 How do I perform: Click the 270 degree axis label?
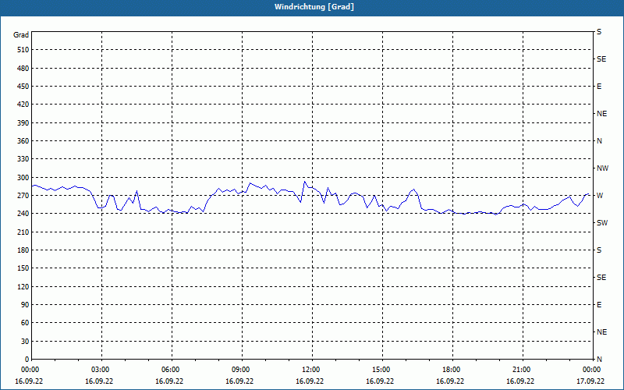[23, 196]
